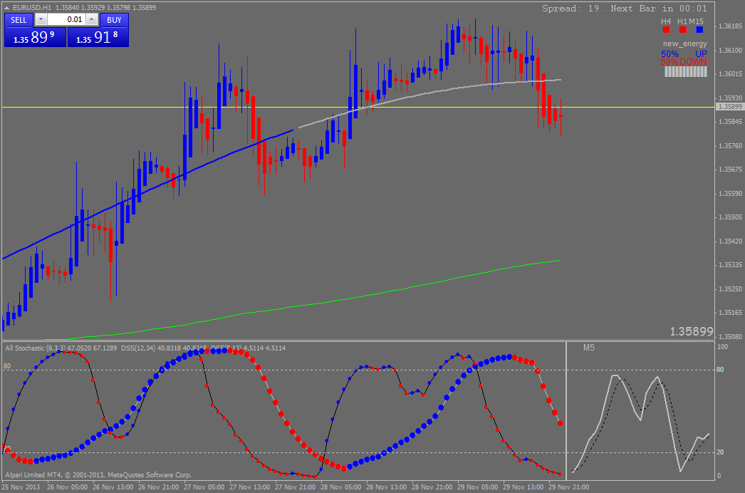This screenshot has height=493, width=745.
Task: Click the EURUSD,H1 chart title text
Action: pyautogui.click(x=32, y=8)
